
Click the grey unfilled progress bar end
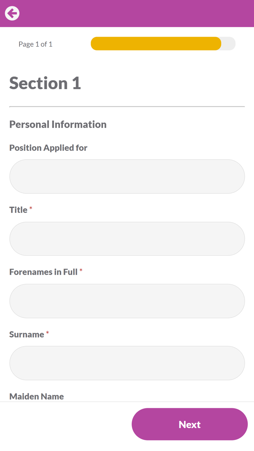click(x=229, y=44)
